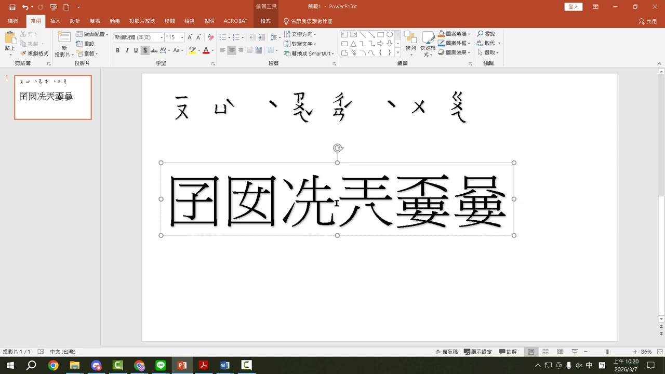Click Display Settings (顯示設定)
Viewport: 665px width, 374px height.
click(x=478, y=352)
